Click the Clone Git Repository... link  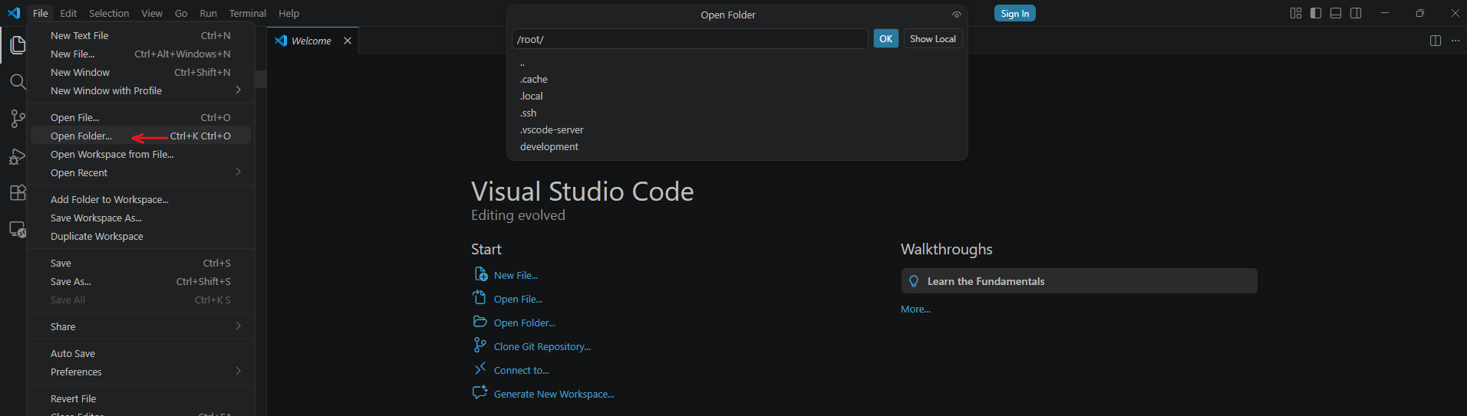[x=542, y=346]
